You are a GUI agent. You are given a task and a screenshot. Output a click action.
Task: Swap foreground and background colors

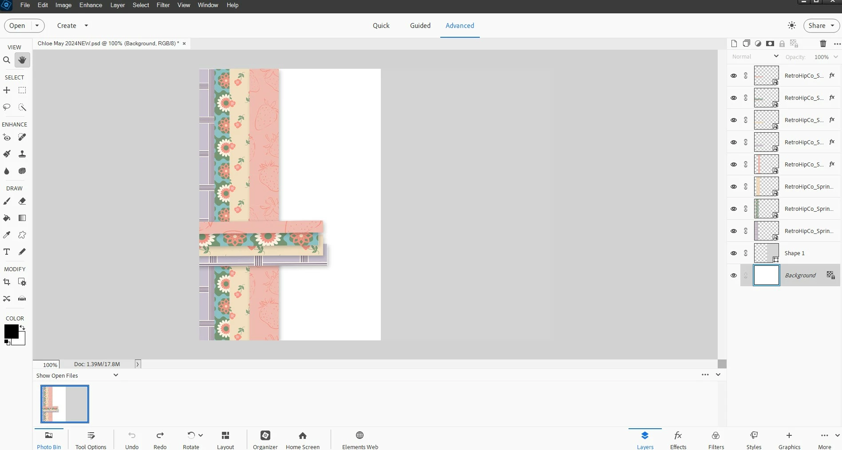coord(22,328)
